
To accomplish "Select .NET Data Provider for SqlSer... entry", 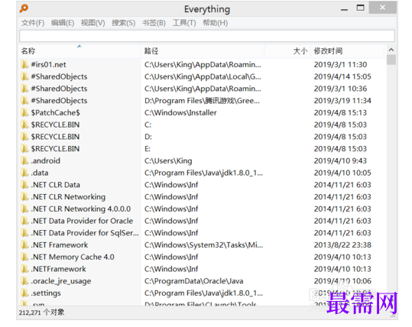I will click(85, 233).
